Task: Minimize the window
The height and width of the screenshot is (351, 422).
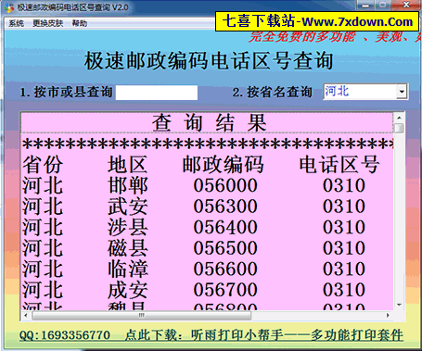Action: 366,5
